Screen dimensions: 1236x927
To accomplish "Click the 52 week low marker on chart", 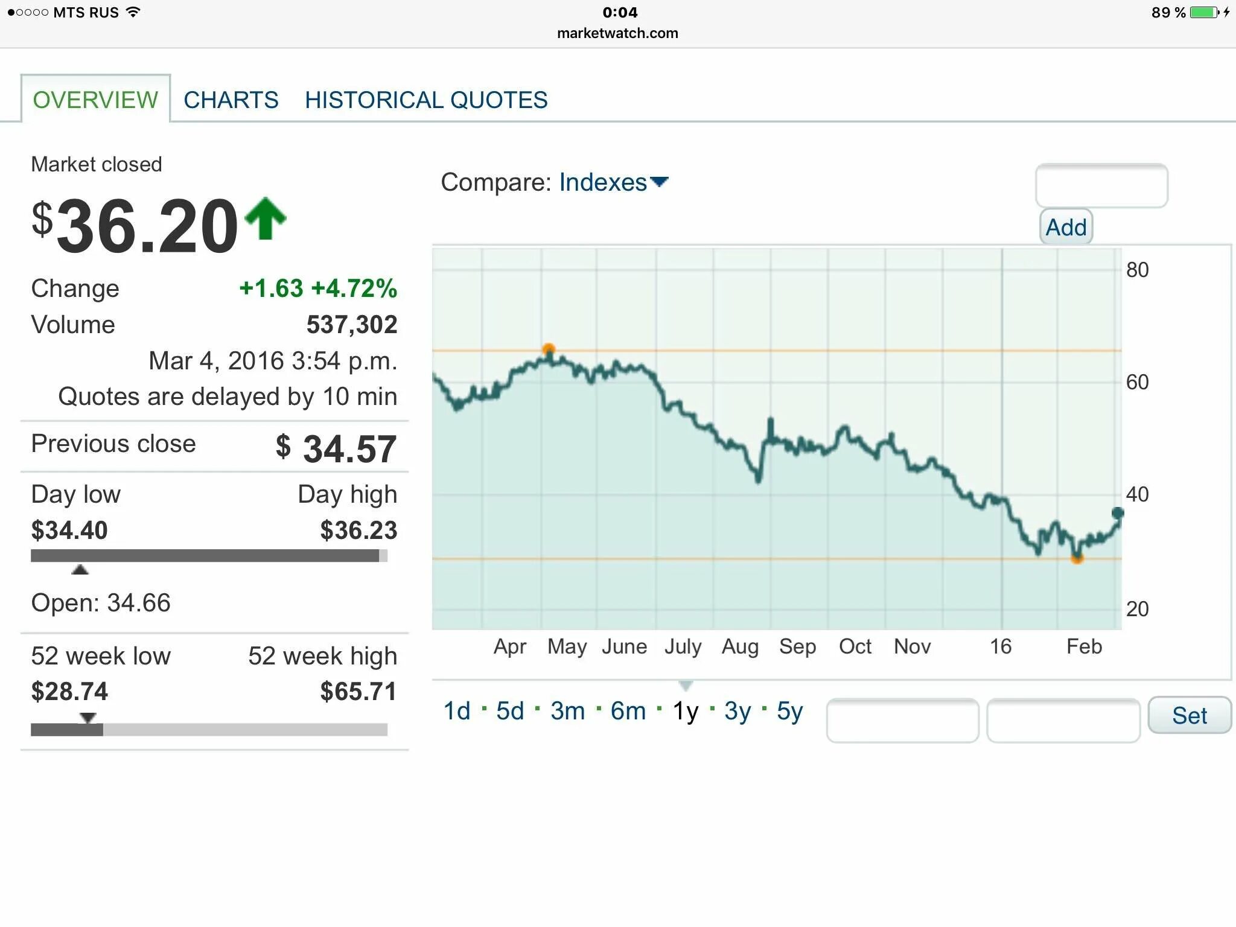I will click(x=1077, y=559).
